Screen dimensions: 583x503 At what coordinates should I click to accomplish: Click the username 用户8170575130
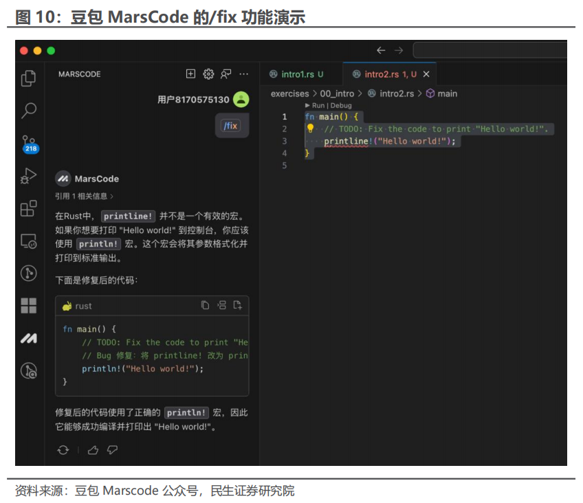pos(193,100)
